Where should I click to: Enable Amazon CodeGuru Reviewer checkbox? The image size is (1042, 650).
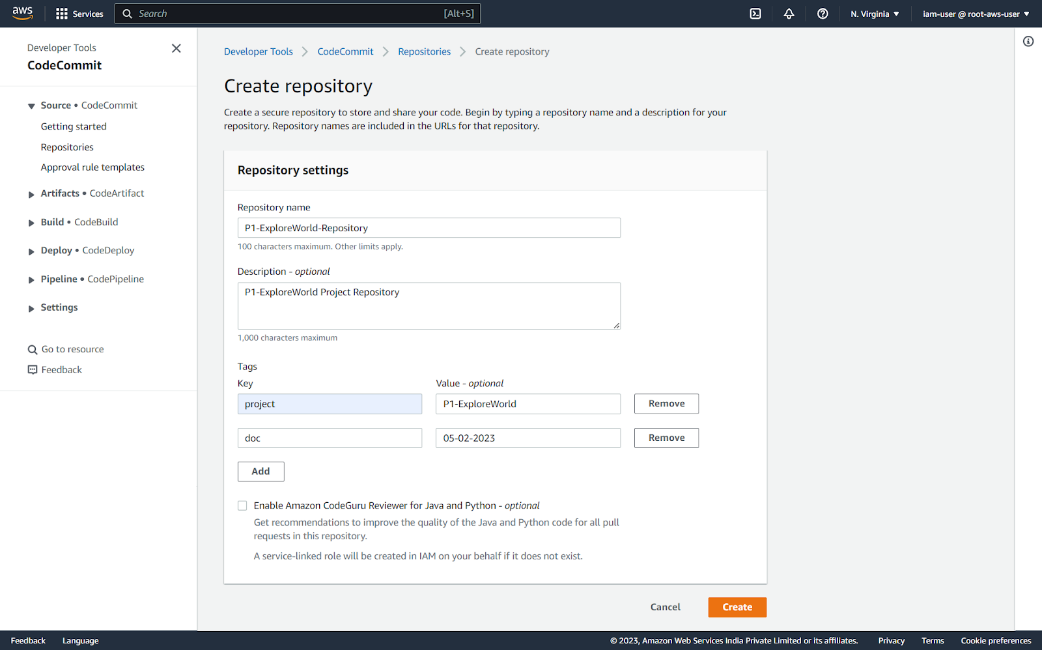pyautogui.click(x=242, y=505)
